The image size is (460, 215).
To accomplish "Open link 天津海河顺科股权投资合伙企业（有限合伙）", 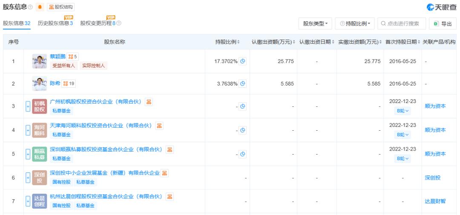I will [x=101, y=126].
